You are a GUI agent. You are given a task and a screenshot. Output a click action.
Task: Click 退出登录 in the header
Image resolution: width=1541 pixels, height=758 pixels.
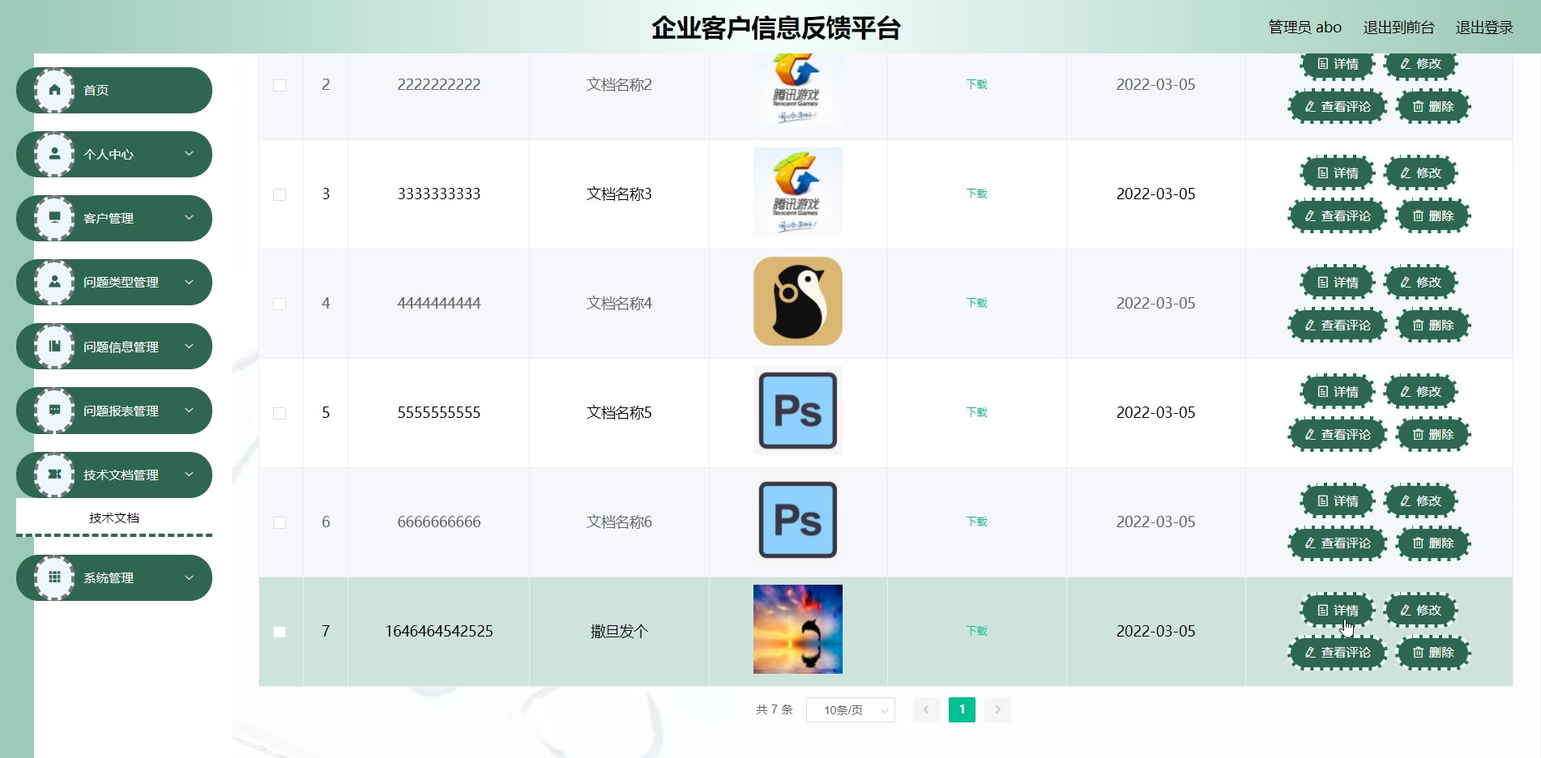tap(1484, 28)
